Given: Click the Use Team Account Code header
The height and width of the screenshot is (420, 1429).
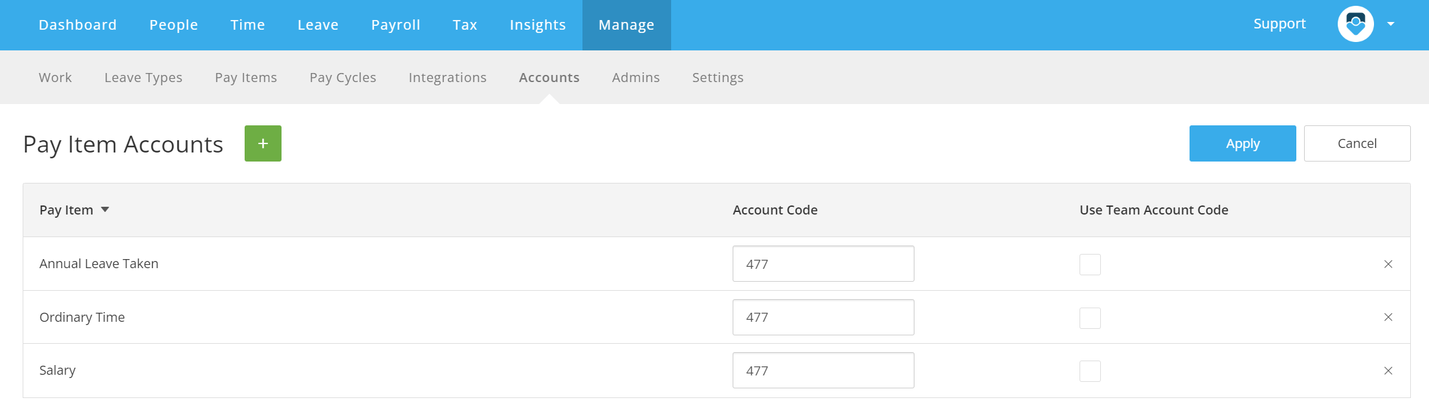Looking at the screenshot, I should [1153, 210].
